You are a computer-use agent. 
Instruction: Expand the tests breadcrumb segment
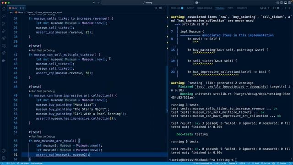click(x=29, y=12)
